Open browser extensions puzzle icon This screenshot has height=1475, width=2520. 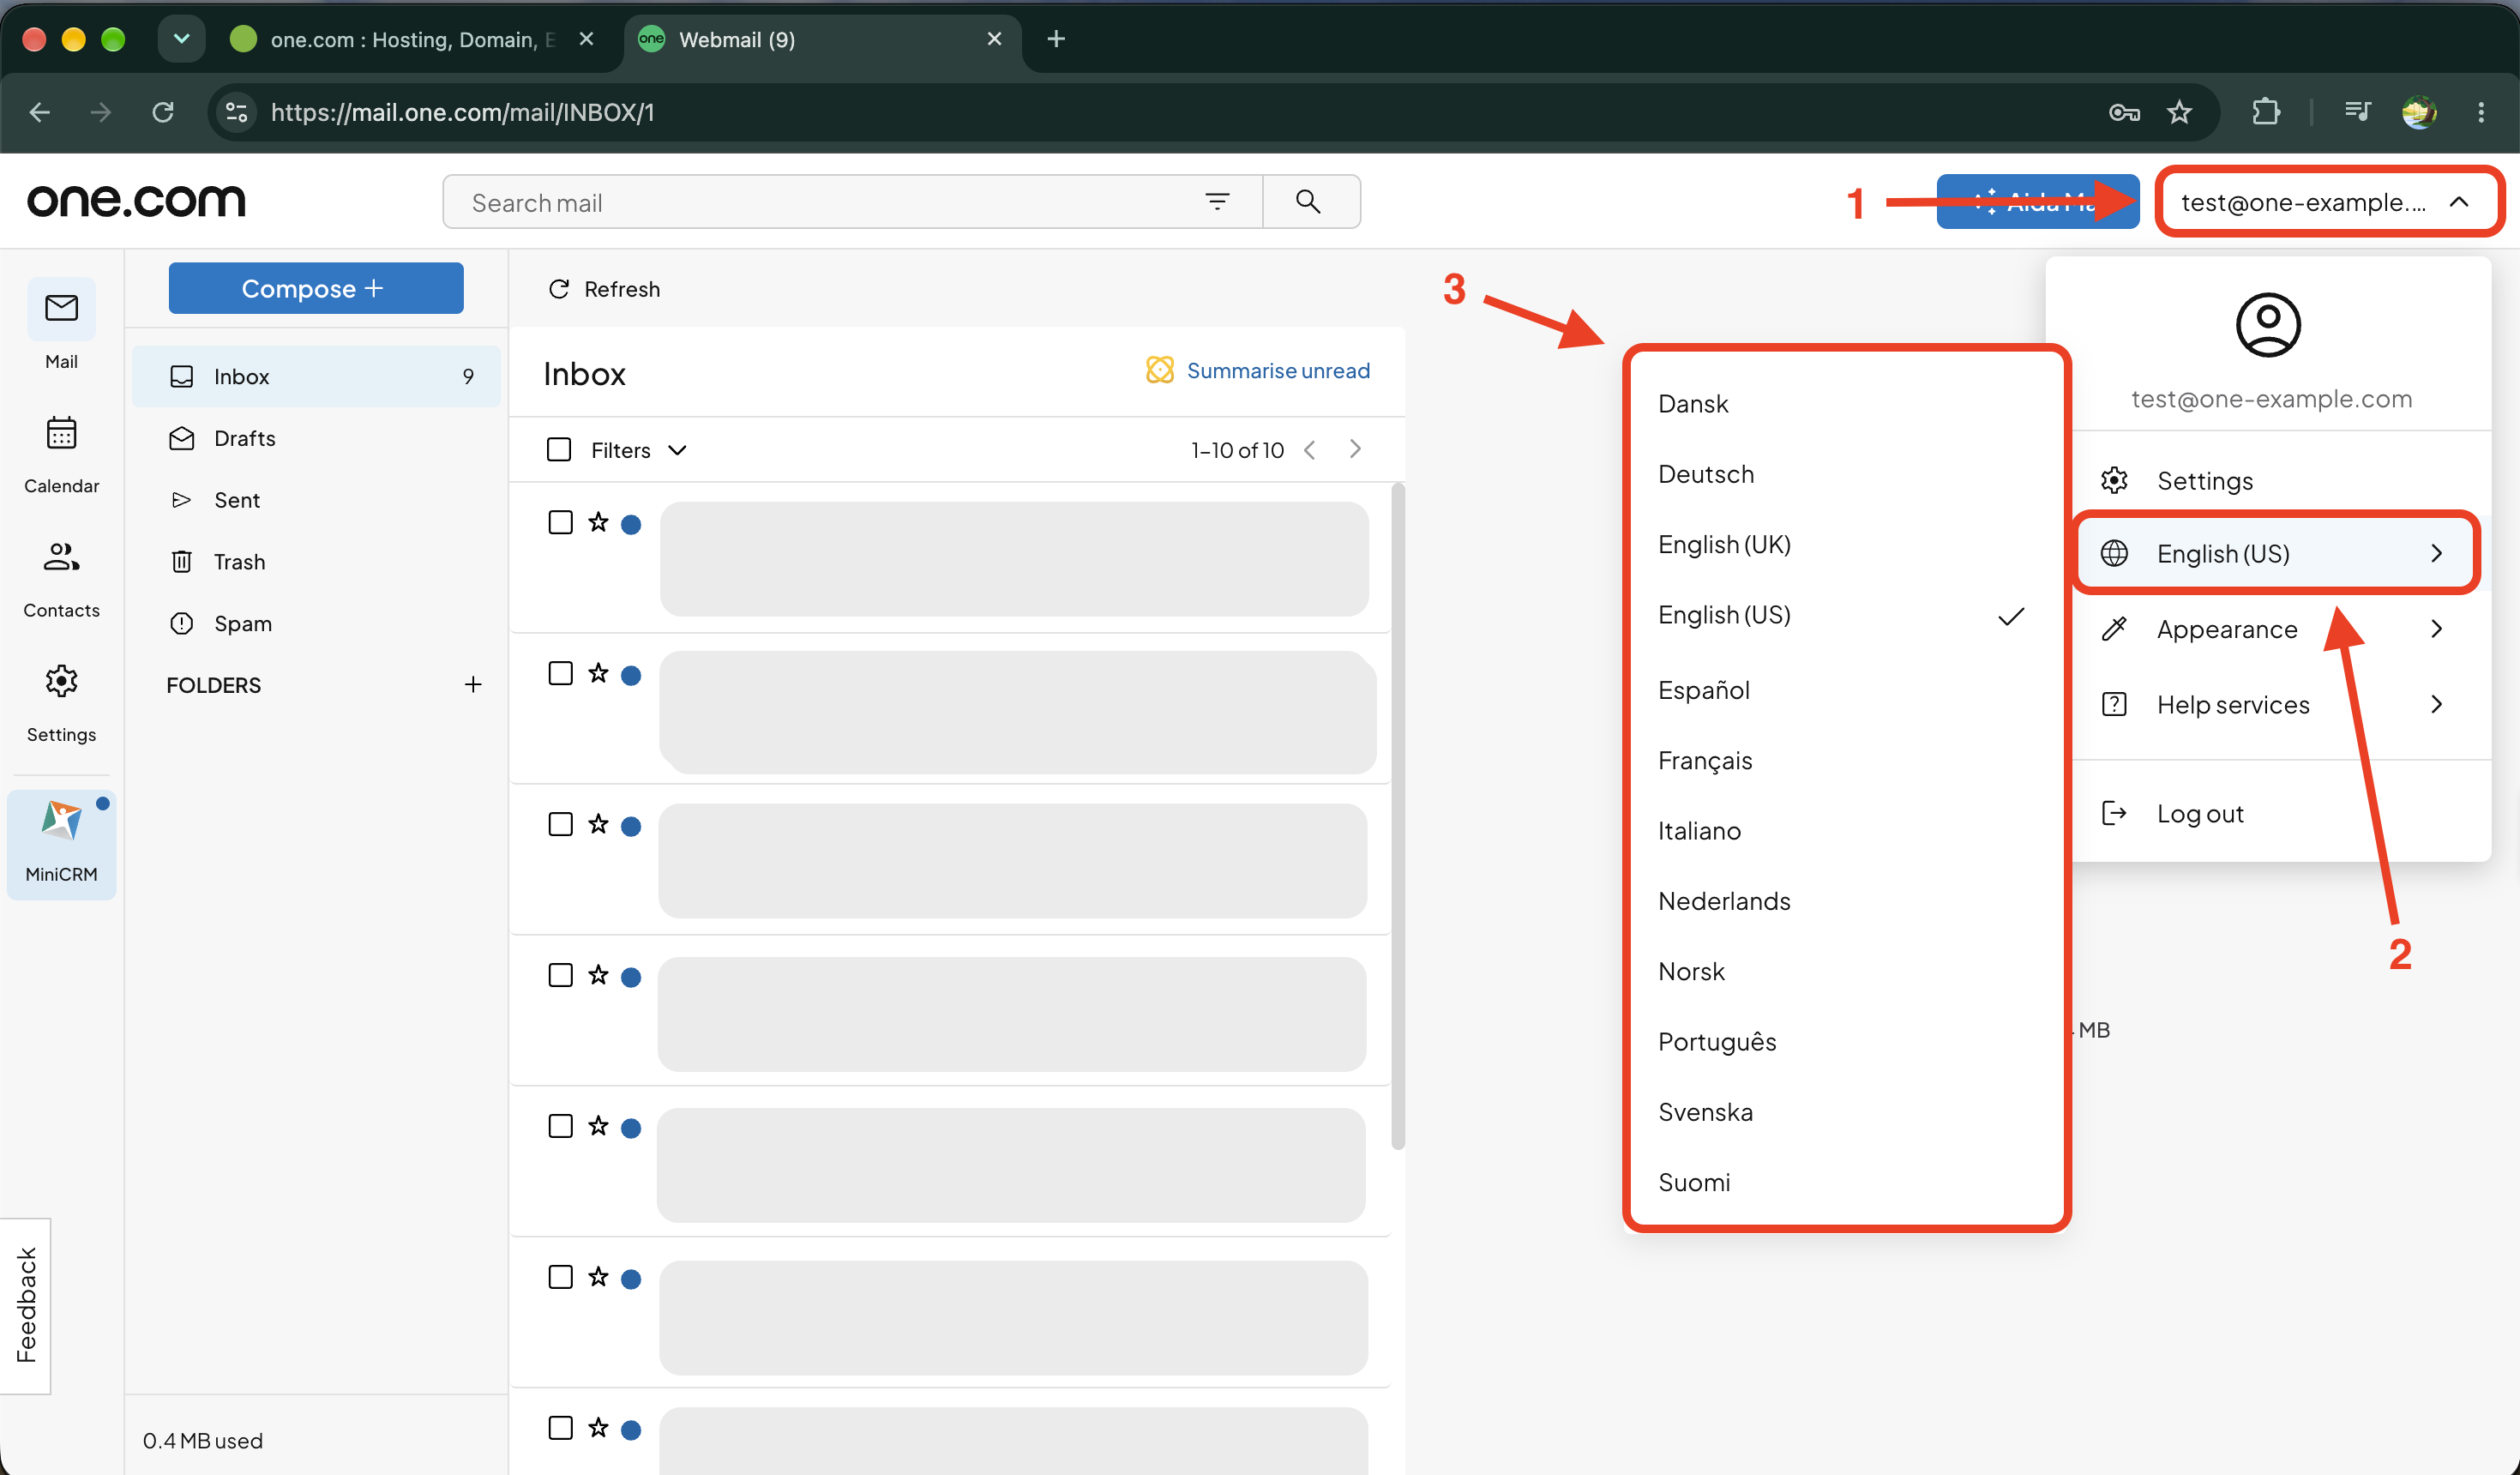pyautogui.click(x=2266, y=112)
